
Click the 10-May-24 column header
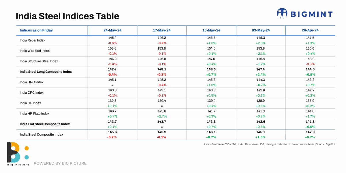(x=211, y=30)
